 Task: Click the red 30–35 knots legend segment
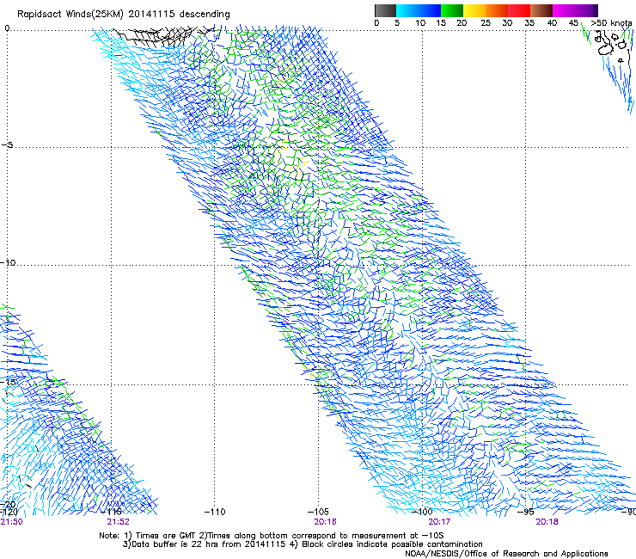click(519, 10)
